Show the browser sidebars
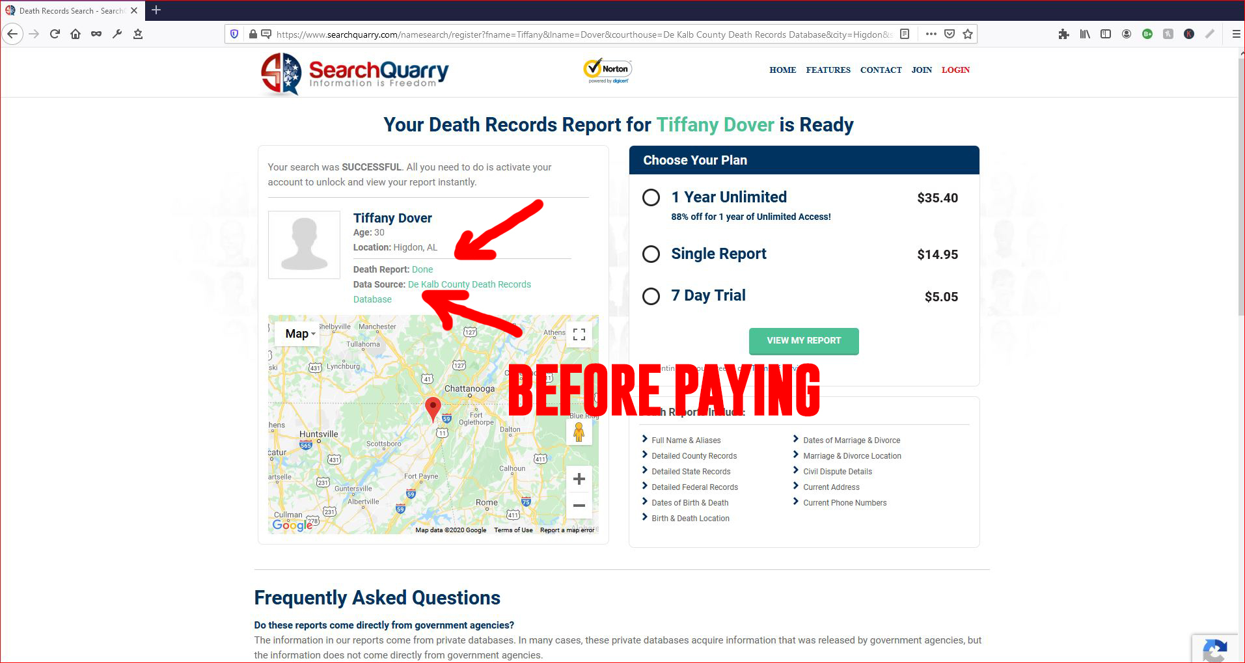Image resolution: width=1245 pixels, height=663 pixels. (x=1106, y=34)
